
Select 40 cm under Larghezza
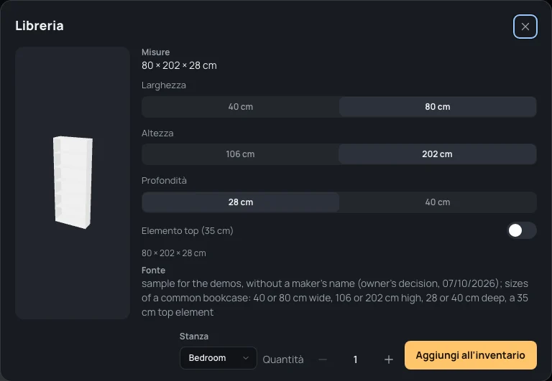point(241,106)
